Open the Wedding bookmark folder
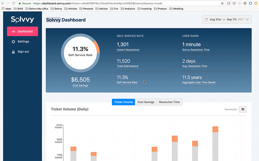The height and width of the screenshot is (161, 259). [x=176, y=9]
